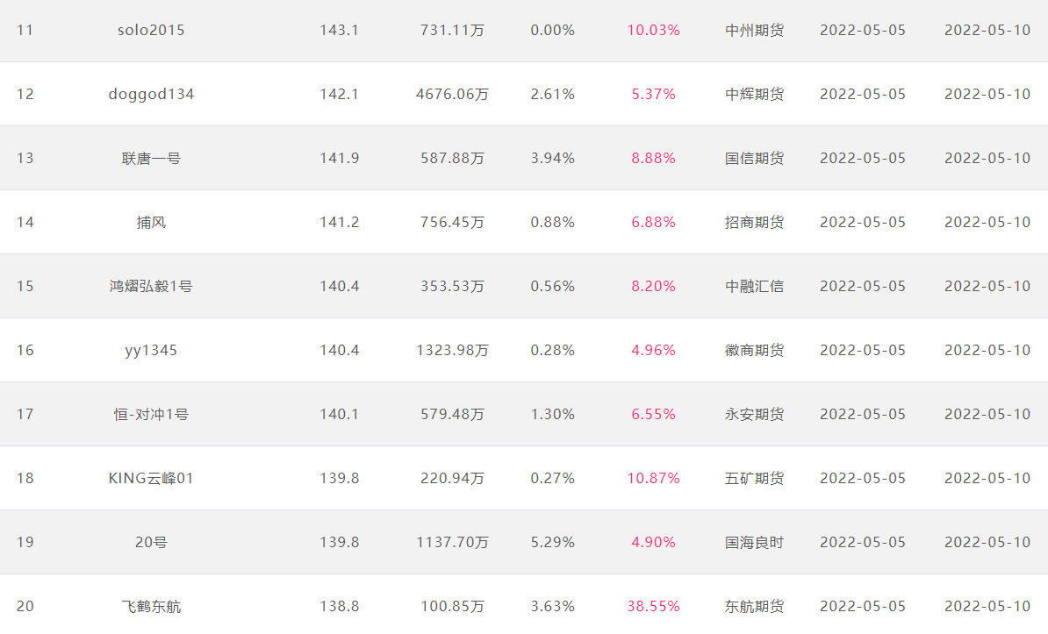Click the rank 15 row number
This screenshot has width=1048, height=634.
[x=25, y=287]
